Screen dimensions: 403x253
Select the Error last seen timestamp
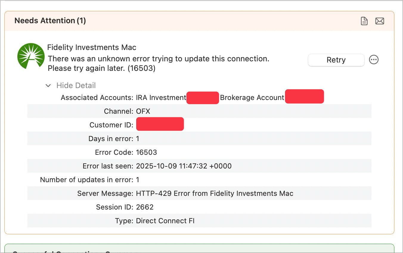184,166
